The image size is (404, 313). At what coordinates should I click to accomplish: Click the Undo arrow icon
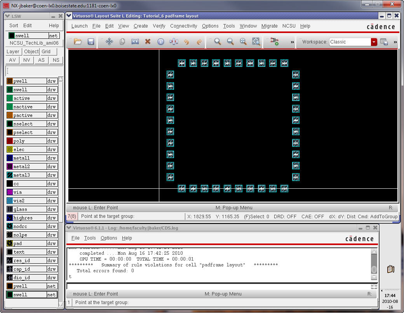186,42
